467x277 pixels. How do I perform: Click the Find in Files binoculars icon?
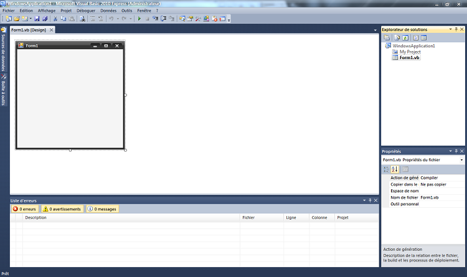[x=82, y=19]
